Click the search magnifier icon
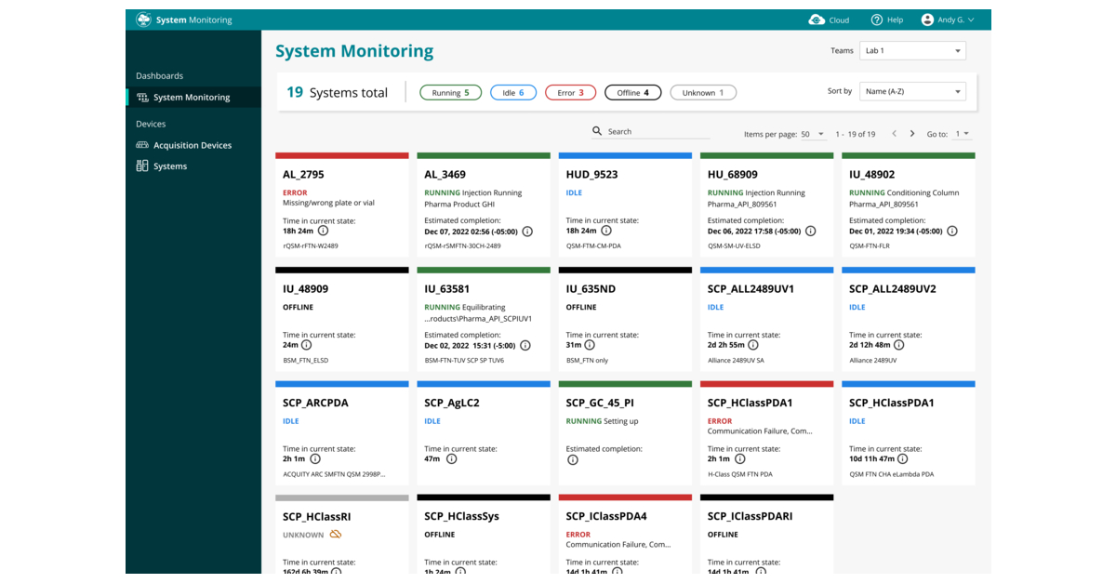The height and width of the screenshot is (583, 1116). [597, 131]
